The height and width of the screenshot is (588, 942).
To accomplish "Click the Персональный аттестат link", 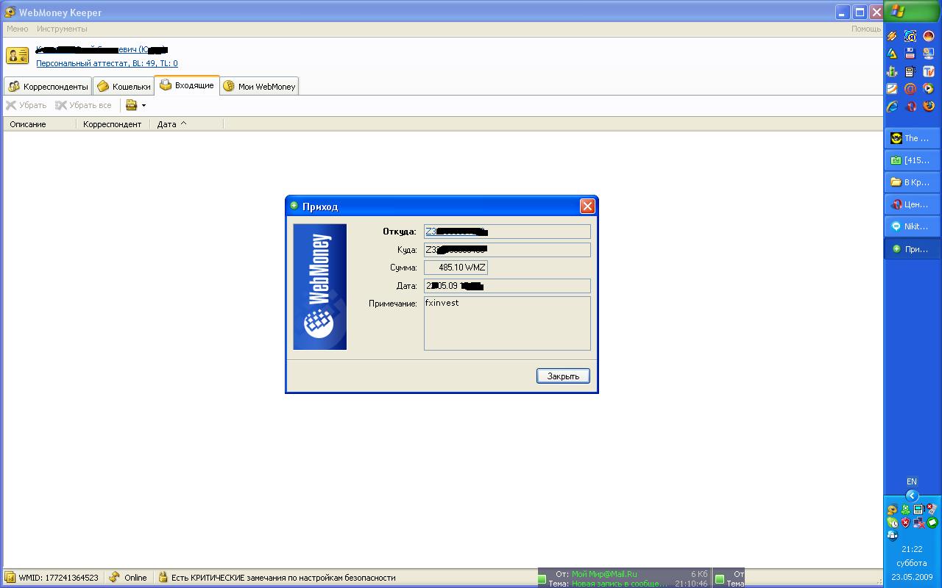I will pyautogui.click(x=107, y=63).
